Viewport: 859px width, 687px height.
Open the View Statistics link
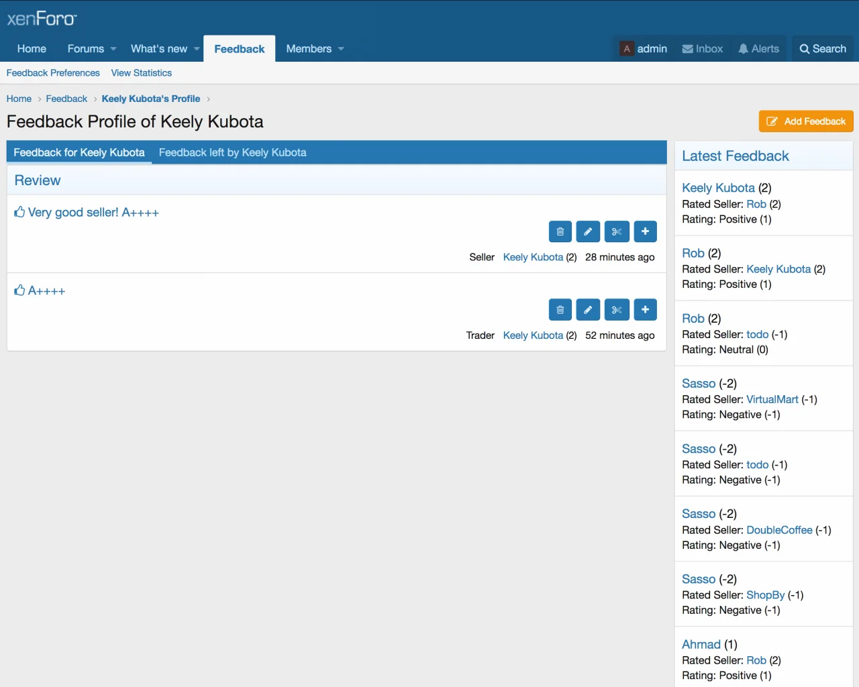(141, 73)
